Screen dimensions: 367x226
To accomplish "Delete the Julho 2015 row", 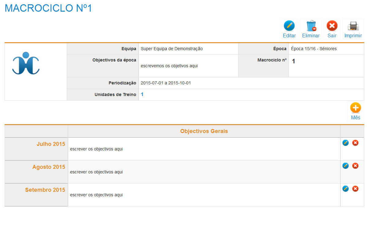I will [x=355, y=143].
